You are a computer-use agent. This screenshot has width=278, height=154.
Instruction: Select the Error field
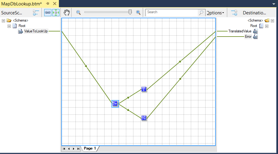pos(248,37)
